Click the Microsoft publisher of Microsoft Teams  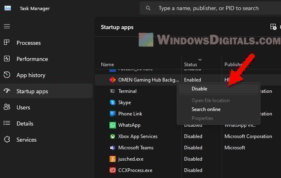point(235,148)
